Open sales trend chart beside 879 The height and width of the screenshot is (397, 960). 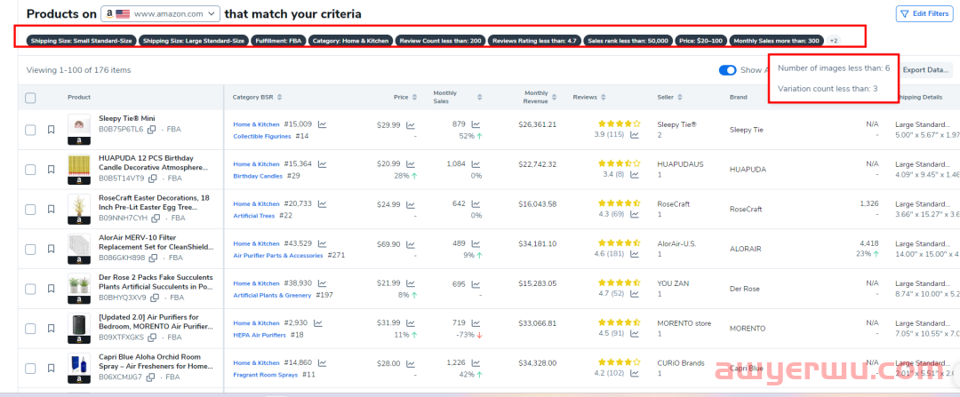pyautogui.click(x=476, y=124)
